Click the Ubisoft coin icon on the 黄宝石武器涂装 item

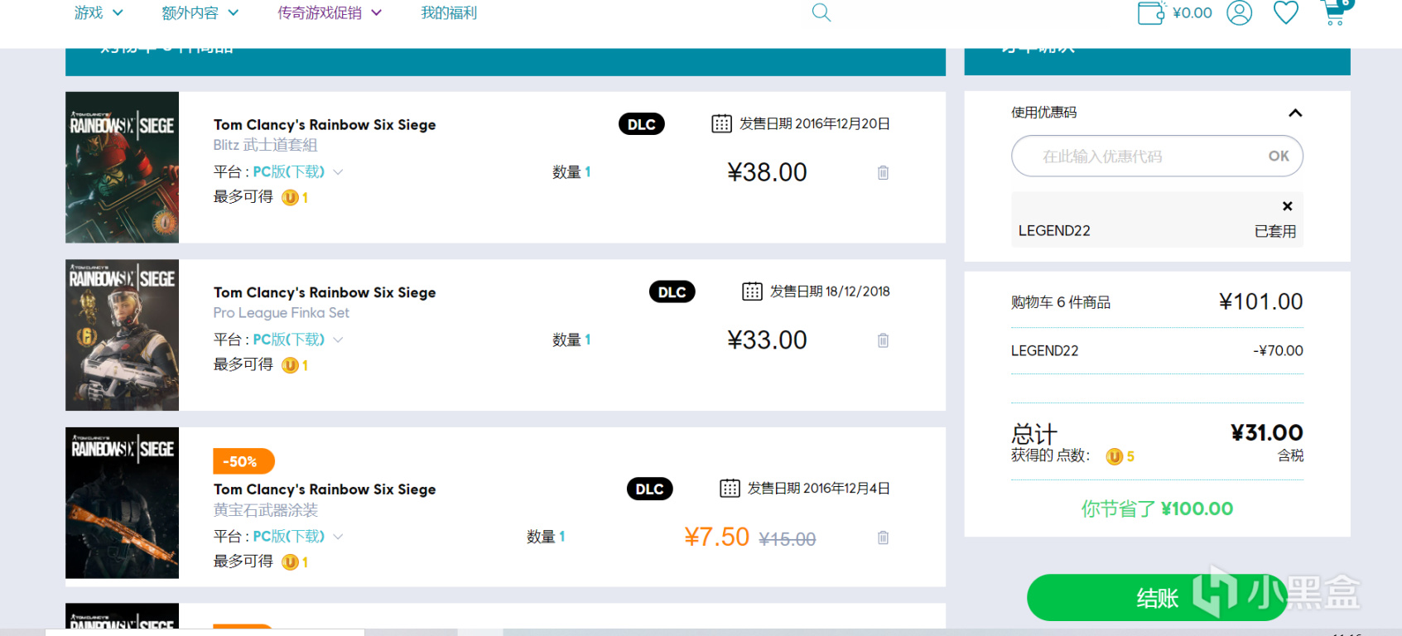(290, 562)
